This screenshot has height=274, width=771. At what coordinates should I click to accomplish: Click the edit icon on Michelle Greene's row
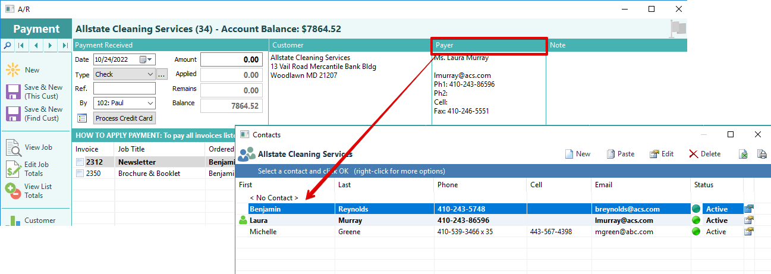pyautogui.click(x=748, y=231)
